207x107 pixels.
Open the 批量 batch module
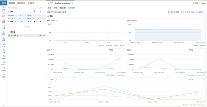pyautogui.click(x=4, y=39)
